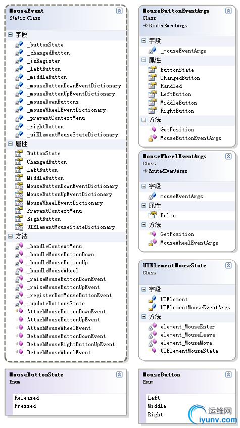Click the UIElementMouseStateDictionary property icon

point(19,227)
